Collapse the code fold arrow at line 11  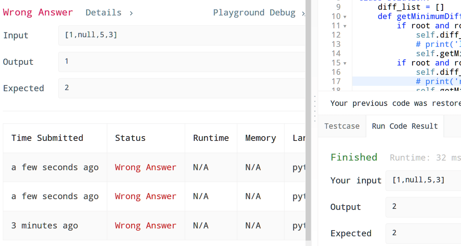pyautogui.click(x=345, y=26)
